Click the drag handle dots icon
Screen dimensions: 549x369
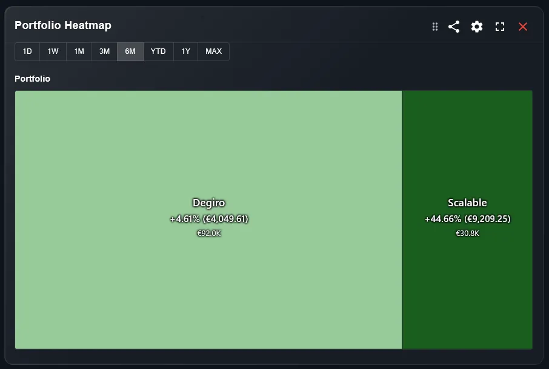point(434,27)
